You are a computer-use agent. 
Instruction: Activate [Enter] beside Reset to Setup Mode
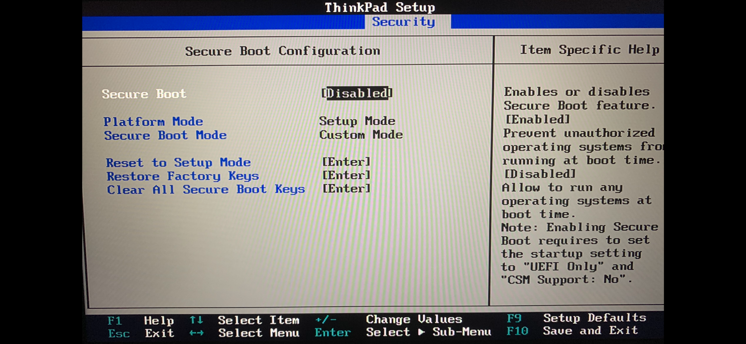(346, 161)
